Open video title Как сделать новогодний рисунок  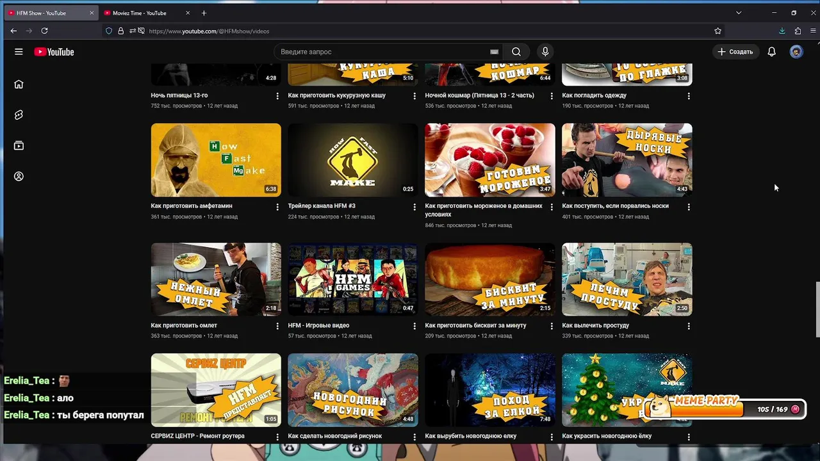point(334,436)
